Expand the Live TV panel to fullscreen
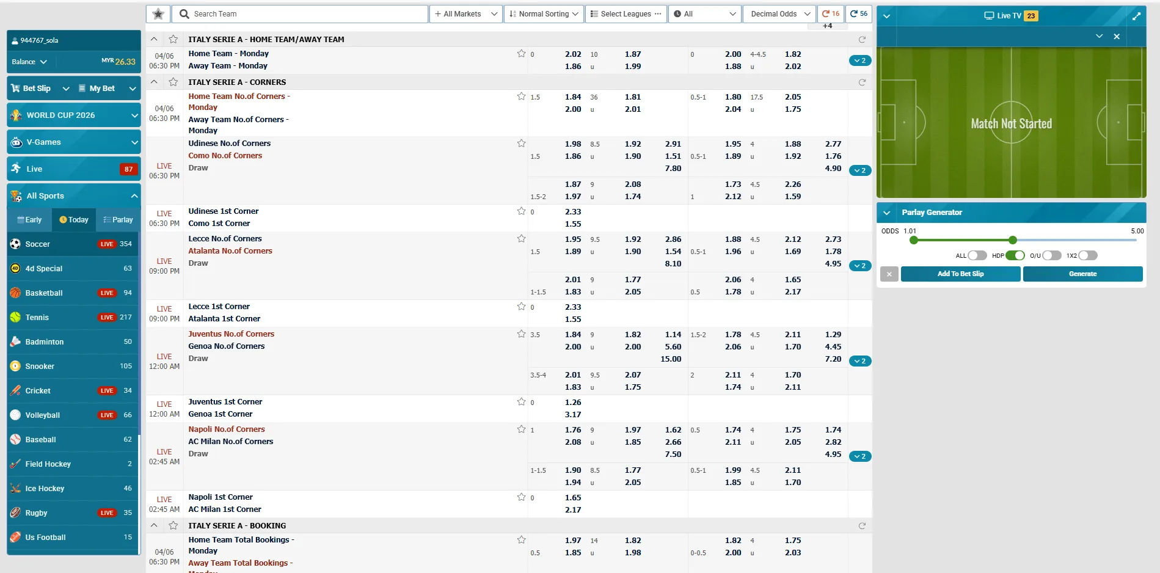 1136,16
